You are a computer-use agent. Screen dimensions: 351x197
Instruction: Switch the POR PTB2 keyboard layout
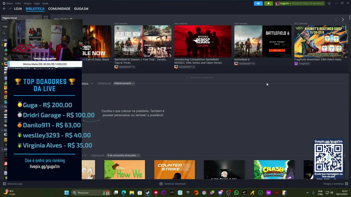(320, 193)
